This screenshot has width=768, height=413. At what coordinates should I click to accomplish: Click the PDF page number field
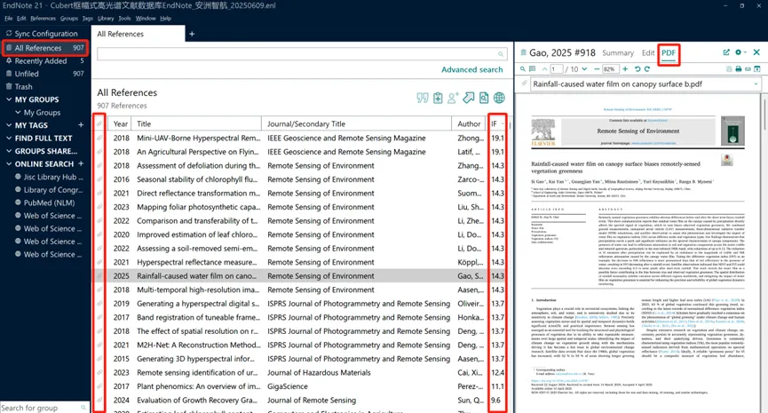tap(557, 69)
